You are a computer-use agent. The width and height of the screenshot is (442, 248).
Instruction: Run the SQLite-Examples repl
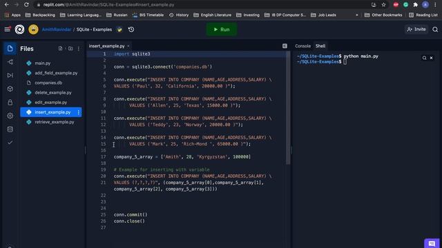222,29
